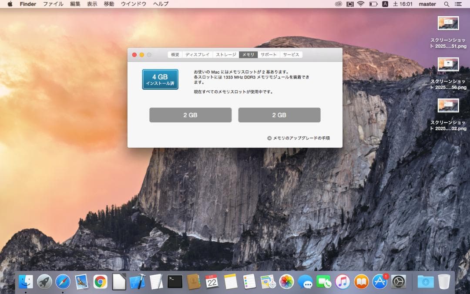Open iTunes
Viewport: 470px width, 294px height.
coord(342,282)
